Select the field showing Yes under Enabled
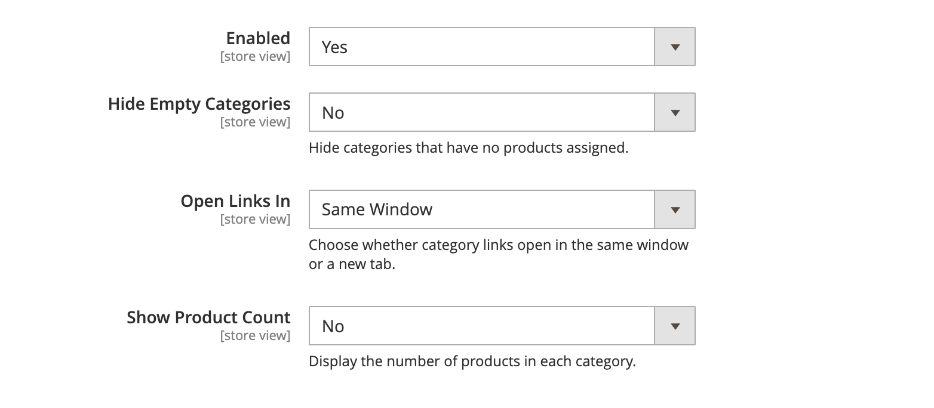 coord(481,47)
